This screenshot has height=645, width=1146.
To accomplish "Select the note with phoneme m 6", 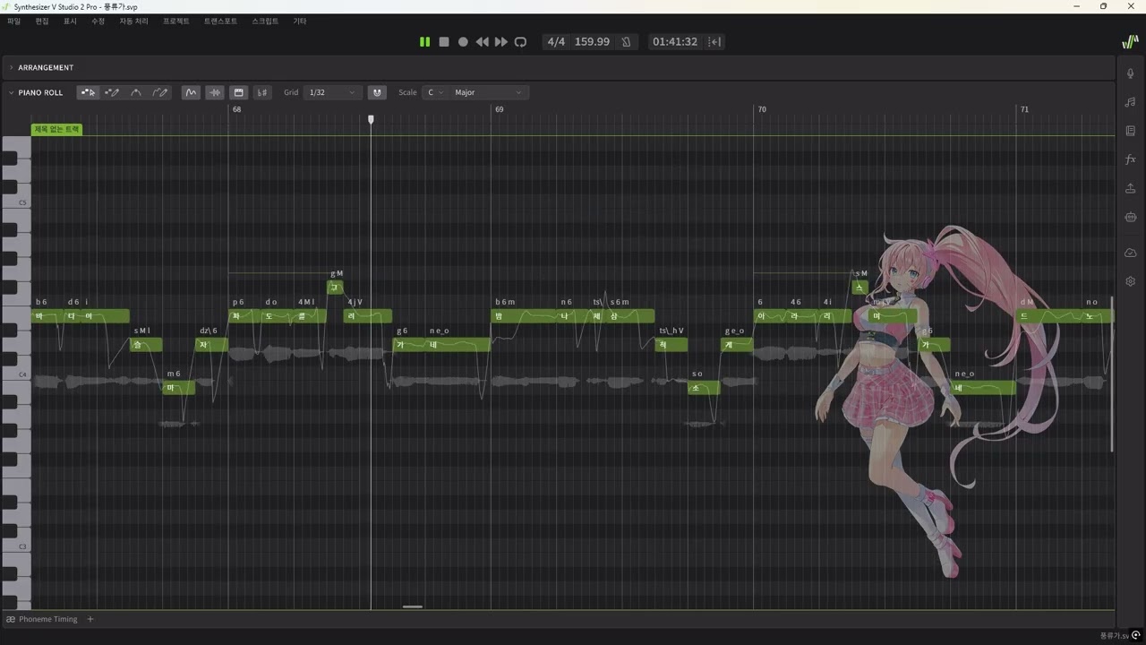I will coord(178,388).
